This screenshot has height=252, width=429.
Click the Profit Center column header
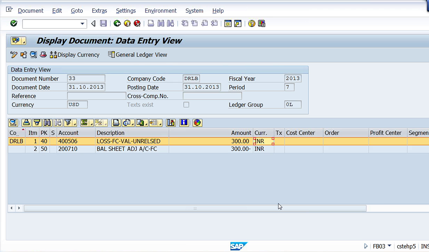(x=388, y=133)
